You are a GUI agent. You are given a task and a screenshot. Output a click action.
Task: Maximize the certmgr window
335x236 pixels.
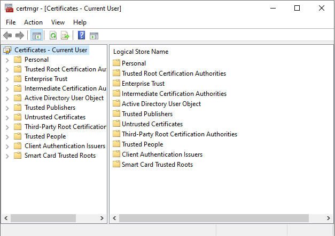point(297,8)
